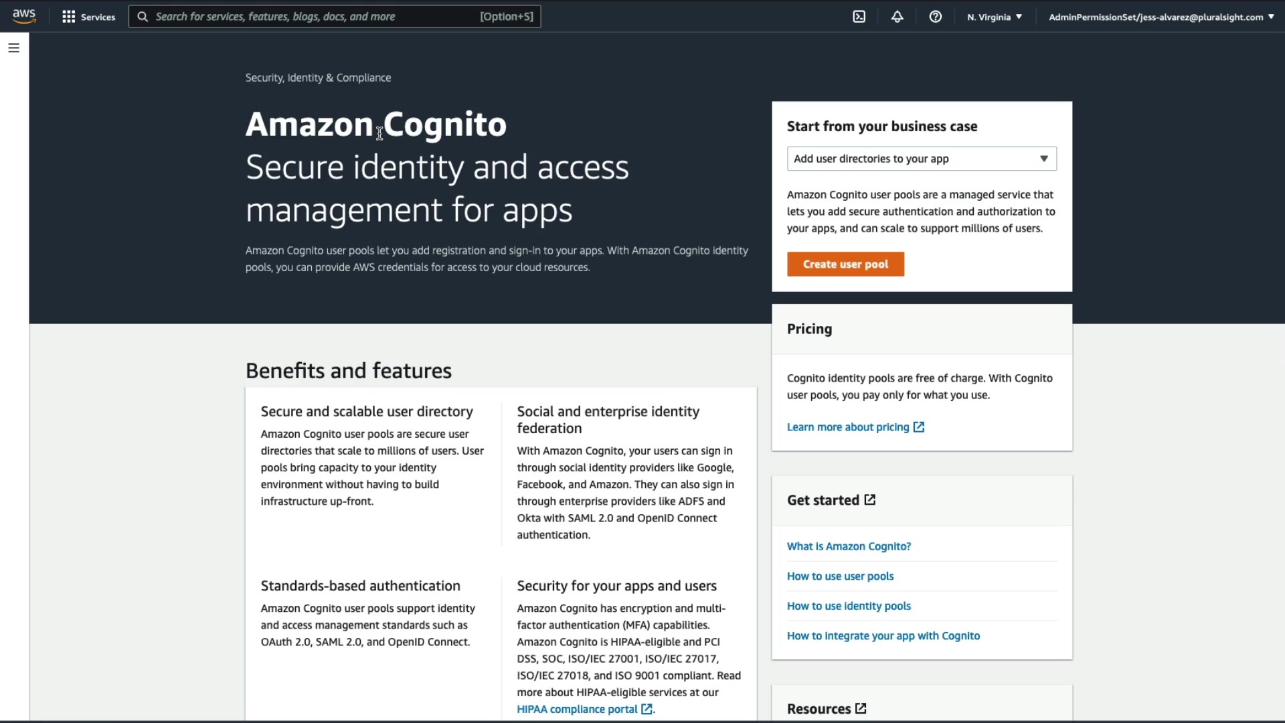Open the notifications bell
The image size is (1285, 723).
tap(897, 17)
